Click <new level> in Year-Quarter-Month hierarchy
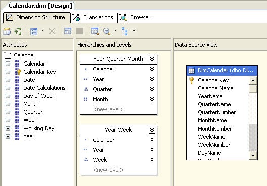The image size is (267, 186). point(108,109)
